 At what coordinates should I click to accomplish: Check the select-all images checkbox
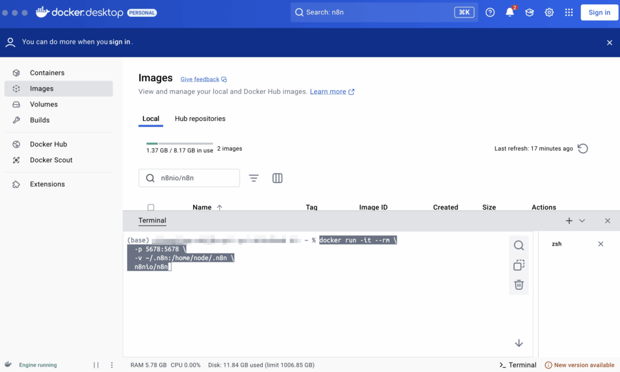point(151,207)
